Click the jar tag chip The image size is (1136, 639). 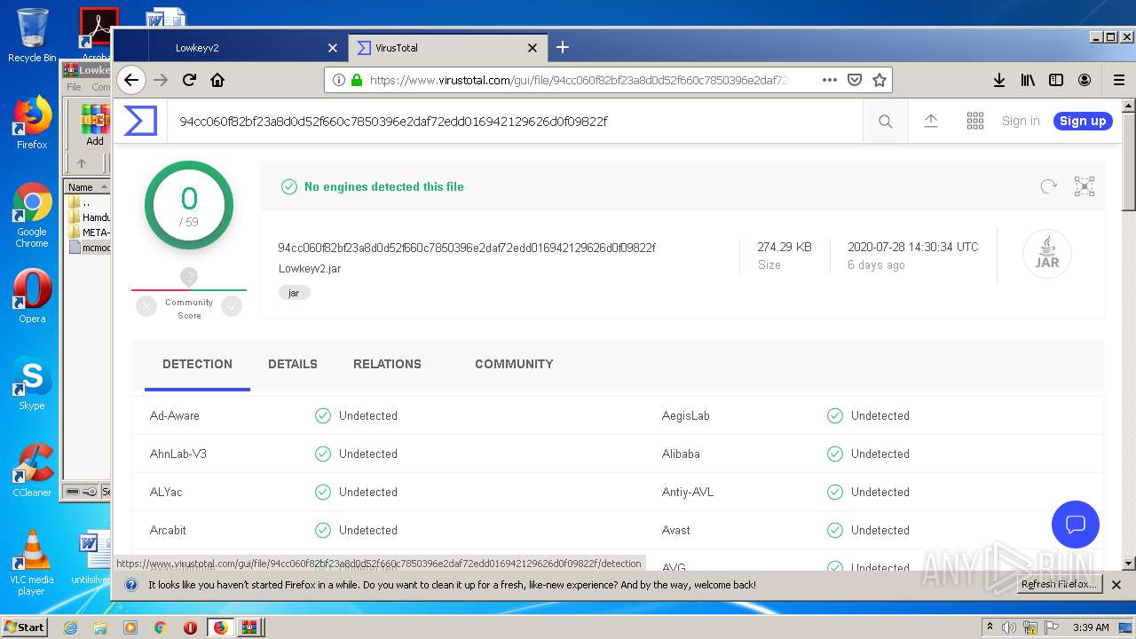click(x=294, y=293)
